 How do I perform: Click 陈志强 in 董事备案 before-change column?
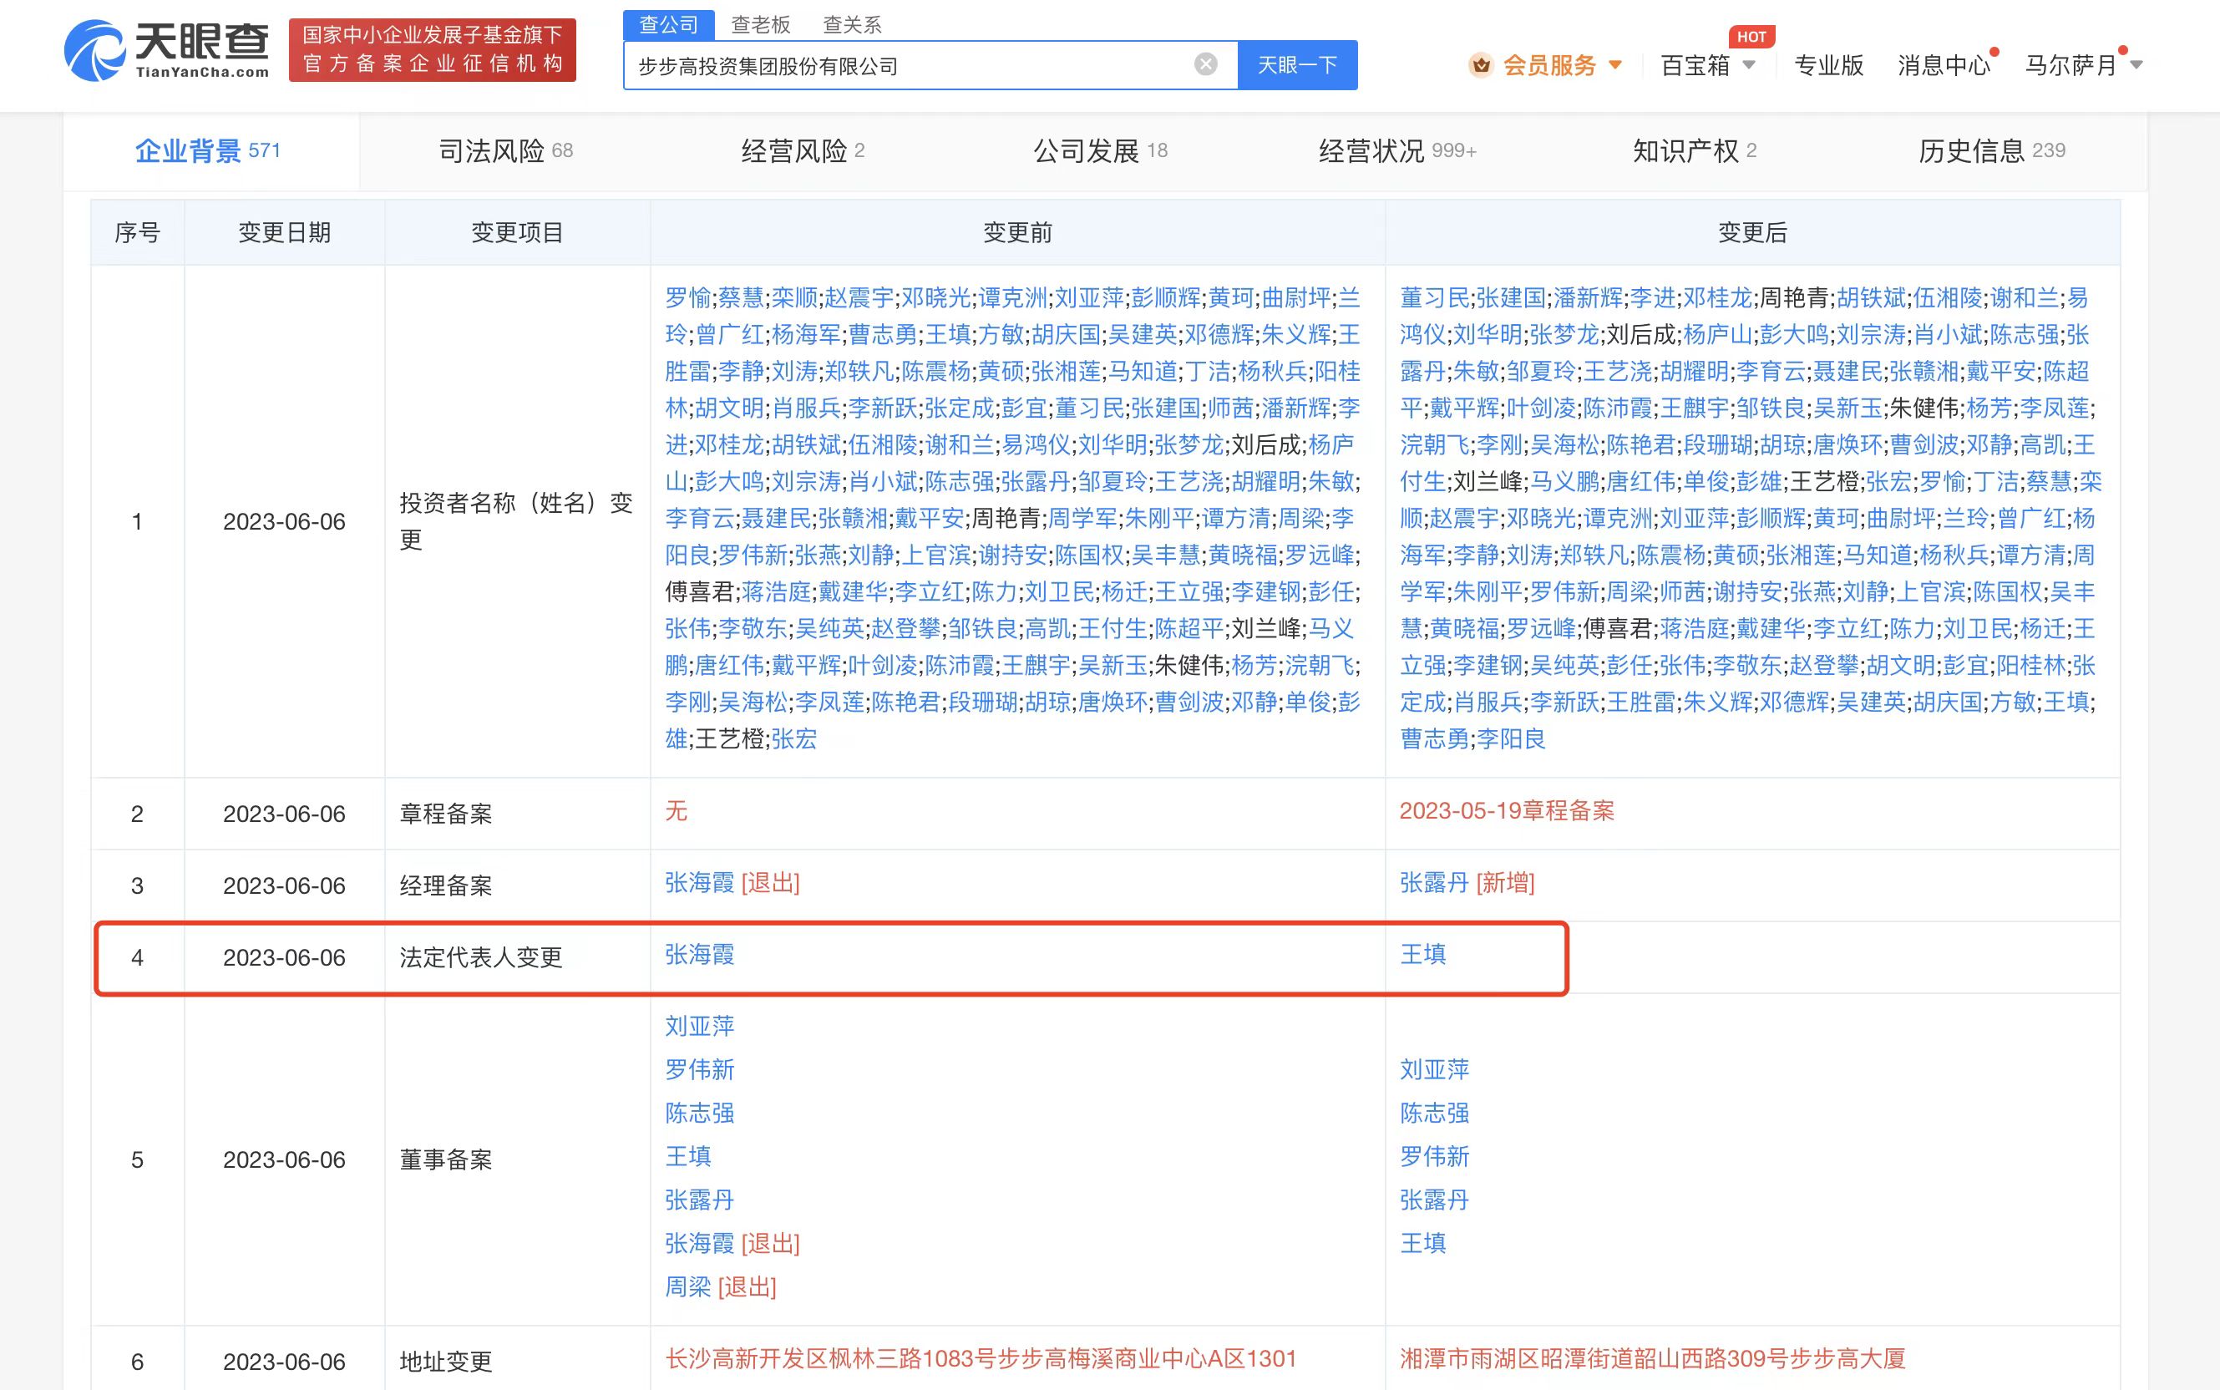click(x=700, y=1114)
